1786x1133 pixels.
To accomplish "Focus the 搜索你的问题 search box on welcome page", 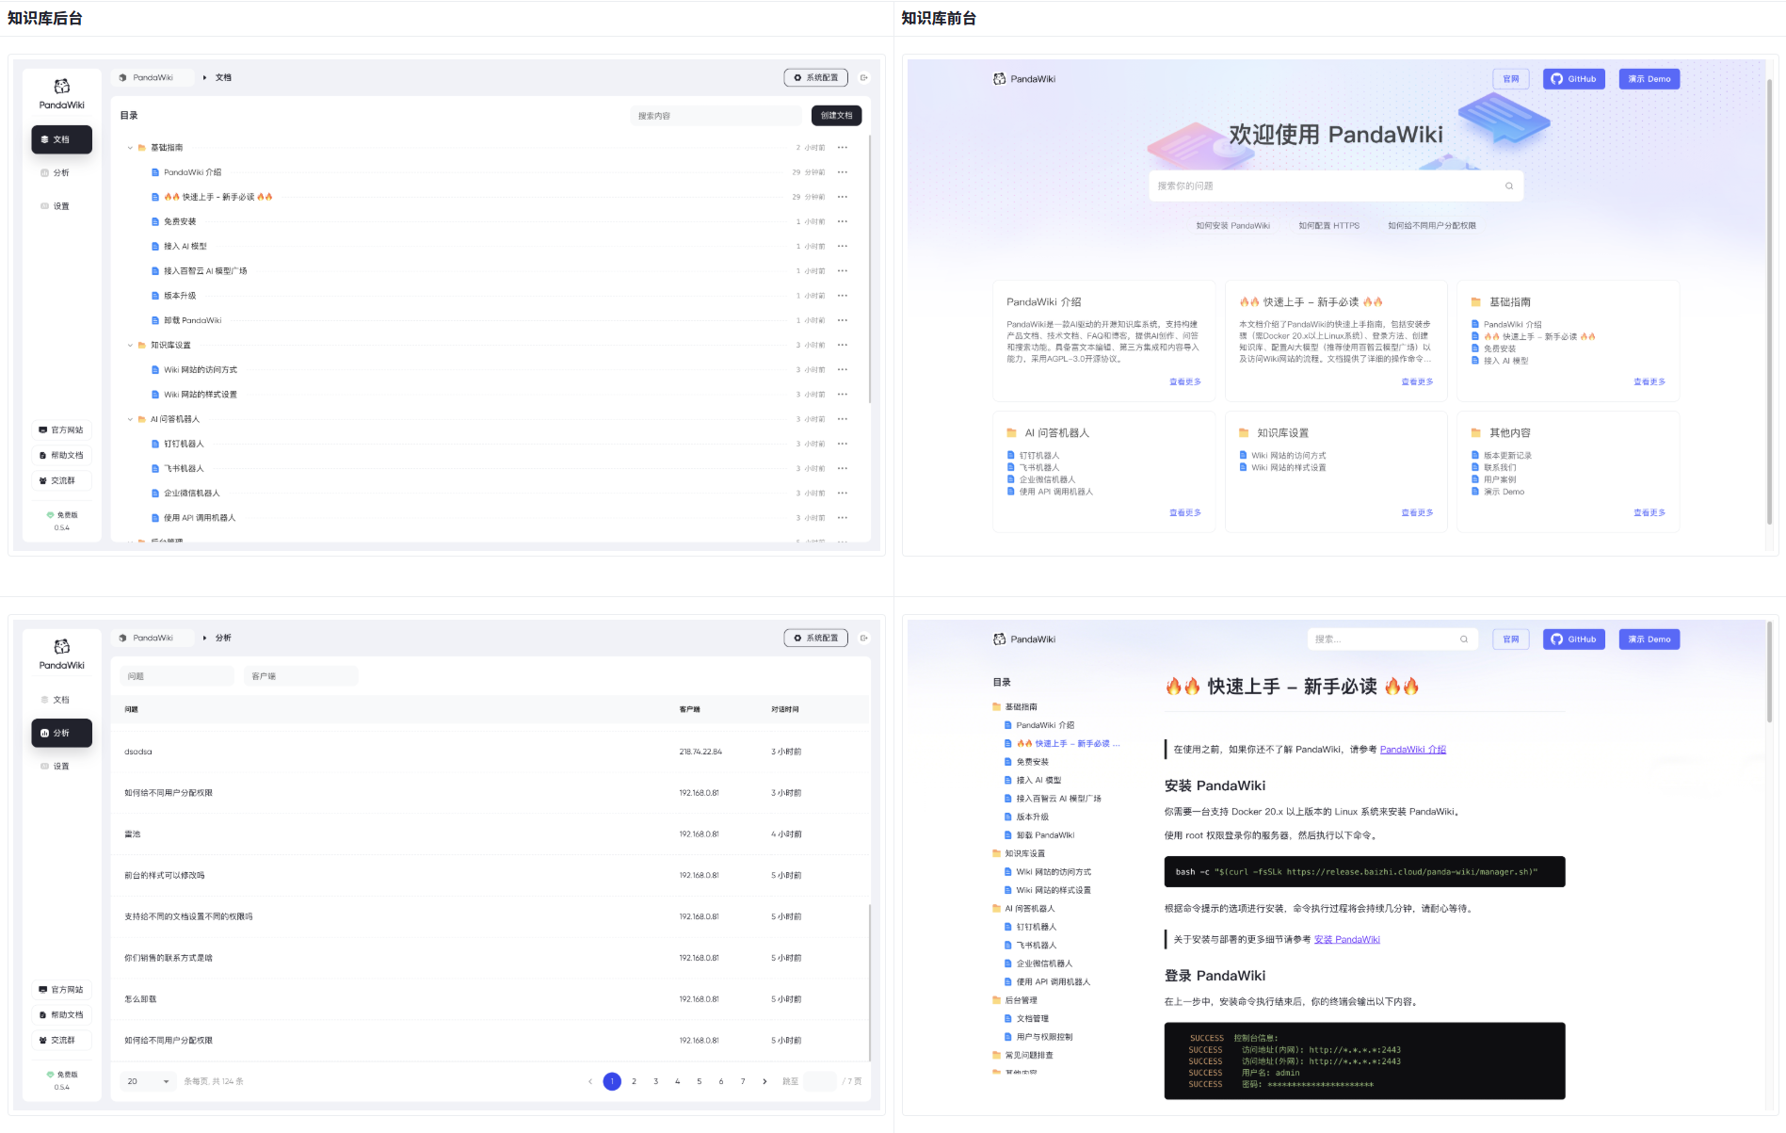I will point(1336,186).
